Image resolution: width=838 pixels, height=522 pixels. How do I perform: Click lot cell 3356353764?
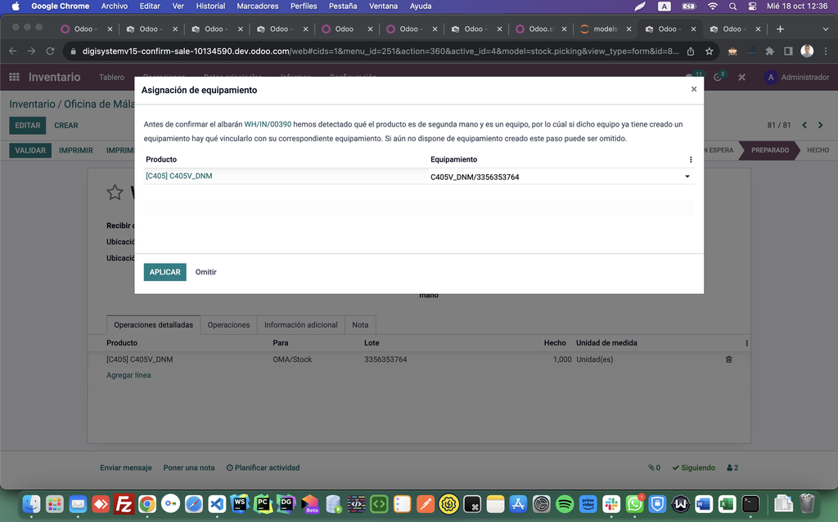click(x=386, y=359)
